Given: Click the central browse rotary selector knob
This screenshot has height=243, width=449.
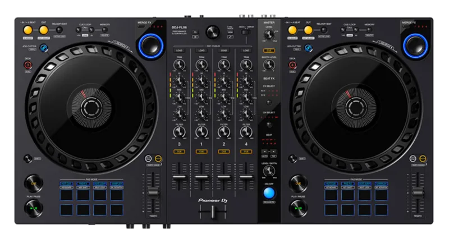Looking at the screenshot, I should pyautogui.click(x=213, y=32).
